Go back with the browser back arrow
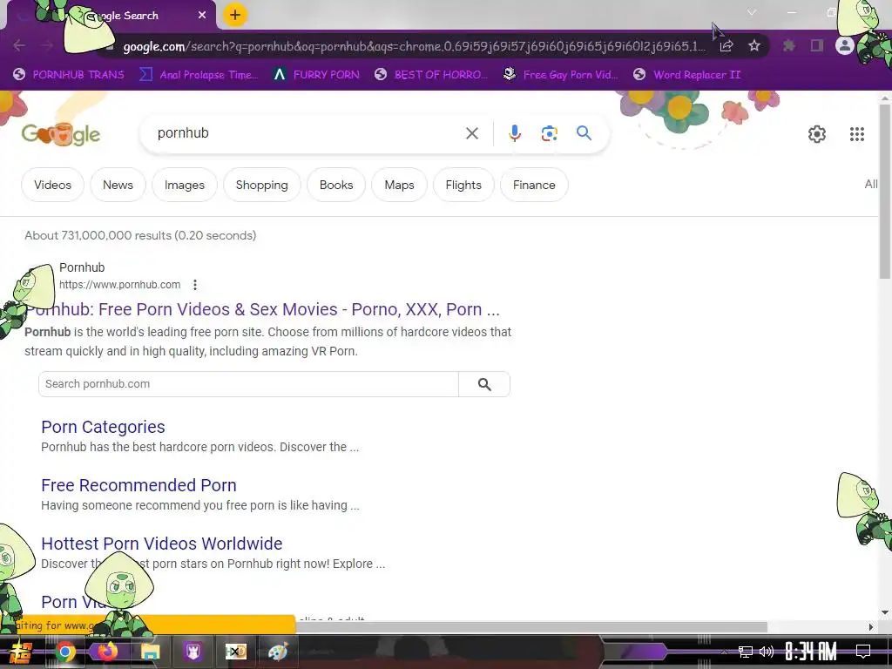Viewport: 892px width, 669px height. (19, 45)
